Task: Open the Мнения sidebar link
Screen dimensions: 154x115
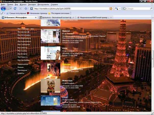Action: pyautogui.click(x=20, y=67)
